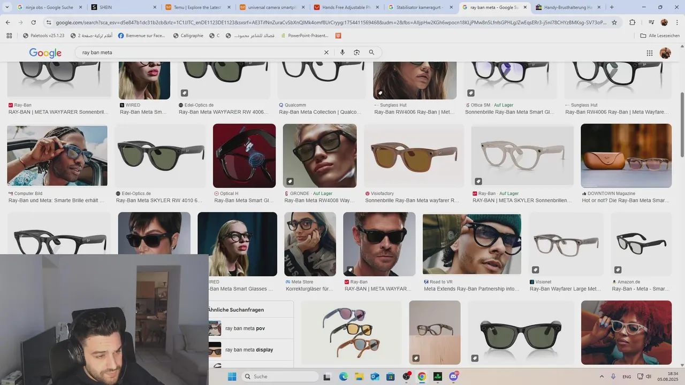Switch to the Handy-Brusthalterung tab

569,7
